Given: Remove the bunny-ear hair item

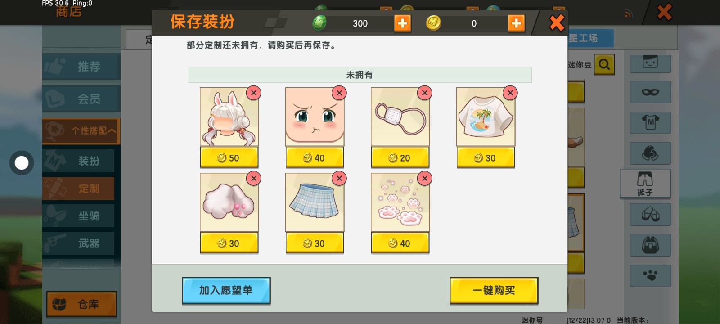Looking at the screenshot, I should (254, 93).
